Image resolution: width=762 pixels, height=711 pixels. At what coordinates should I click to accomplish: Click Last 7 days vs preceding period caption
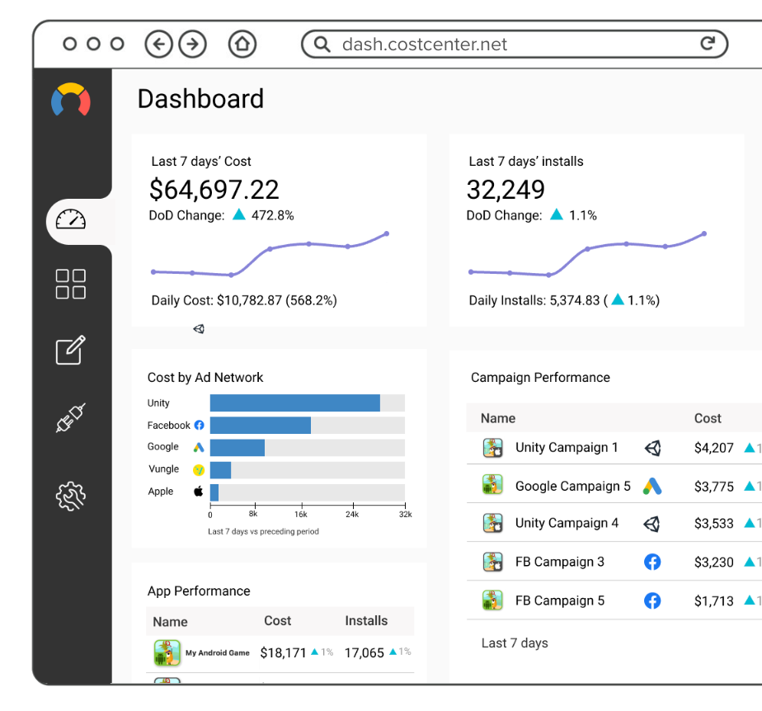pos(263,532)
